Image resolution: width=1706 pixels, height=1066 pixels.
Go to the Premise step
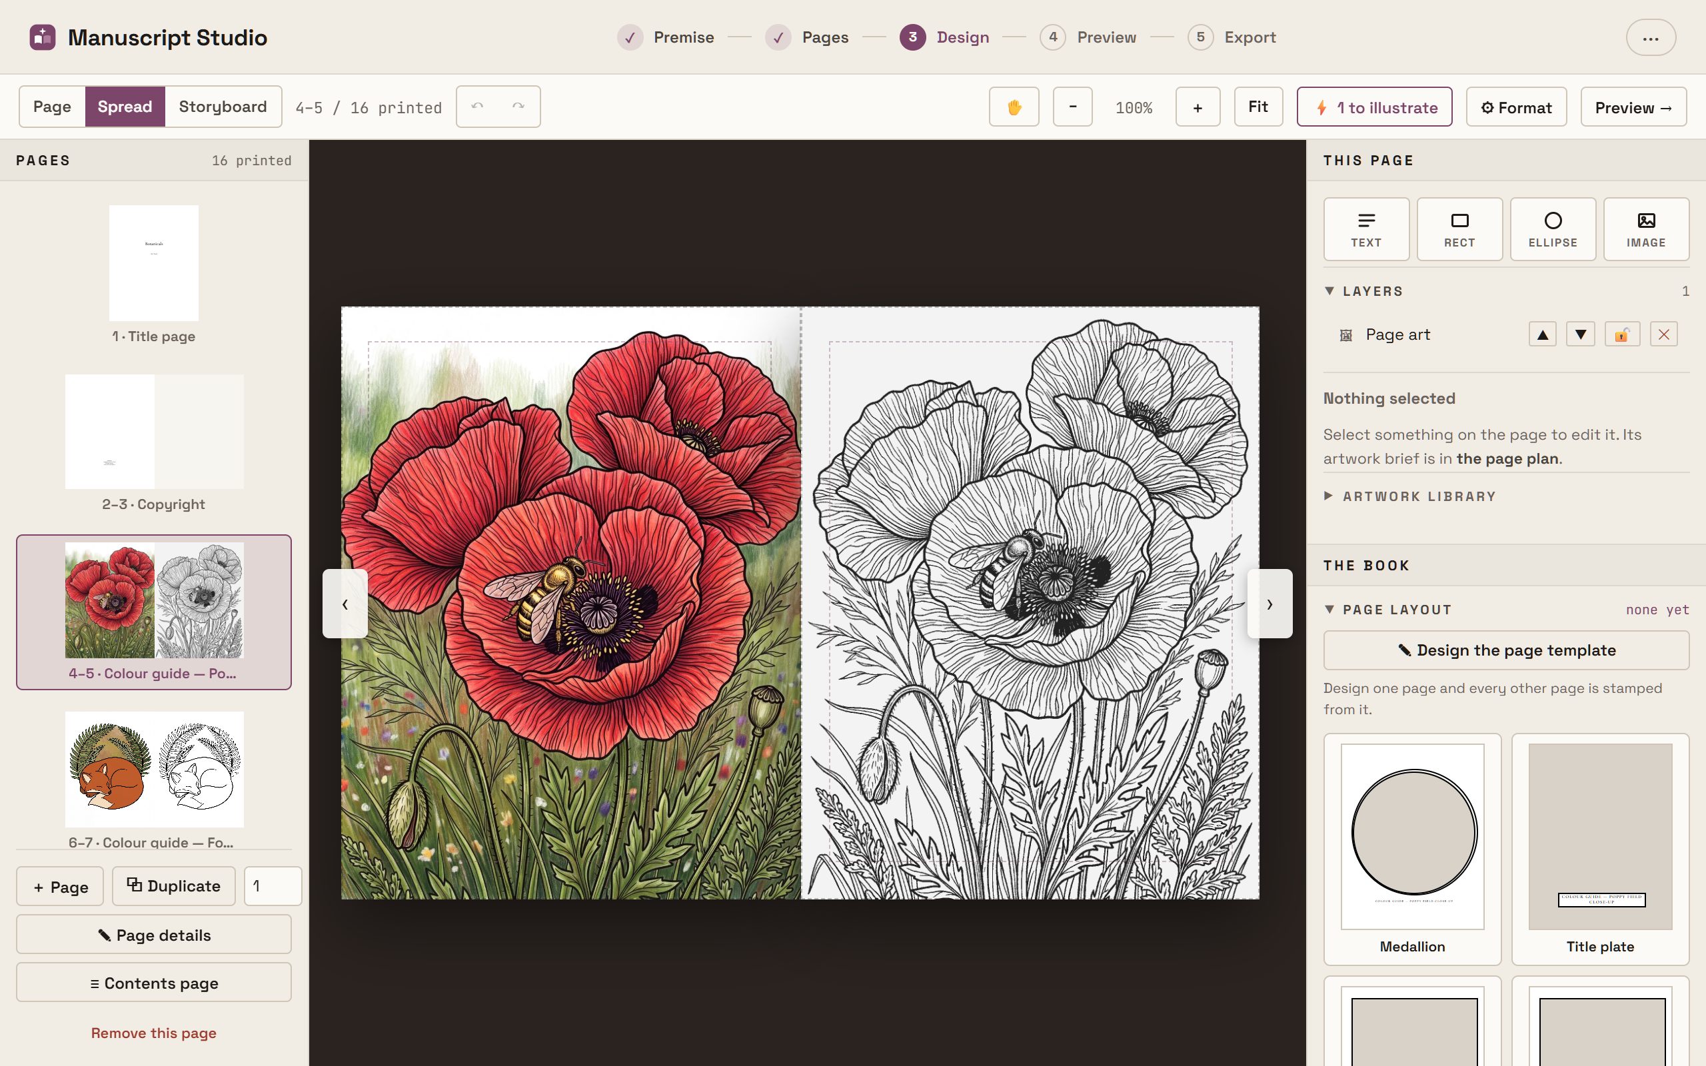pyautogui.click(x=666, y=37)
